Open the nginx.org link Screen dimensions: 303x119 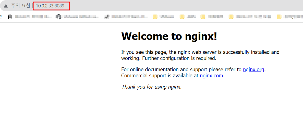pyautogui.click(x=253, y=69)
